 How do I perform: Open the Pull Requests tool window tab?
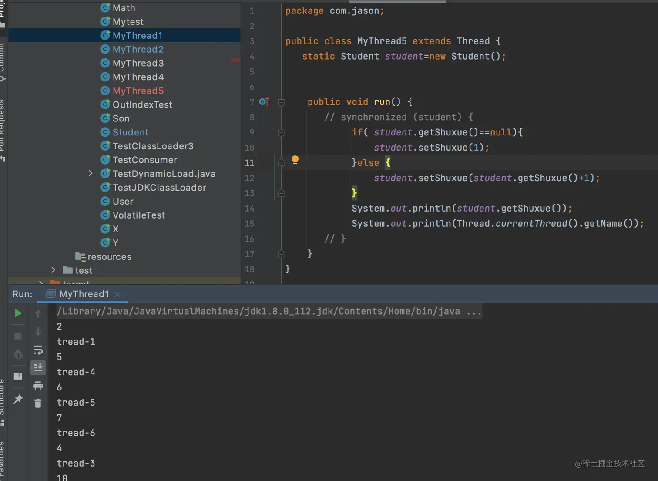tap(2, 130)
